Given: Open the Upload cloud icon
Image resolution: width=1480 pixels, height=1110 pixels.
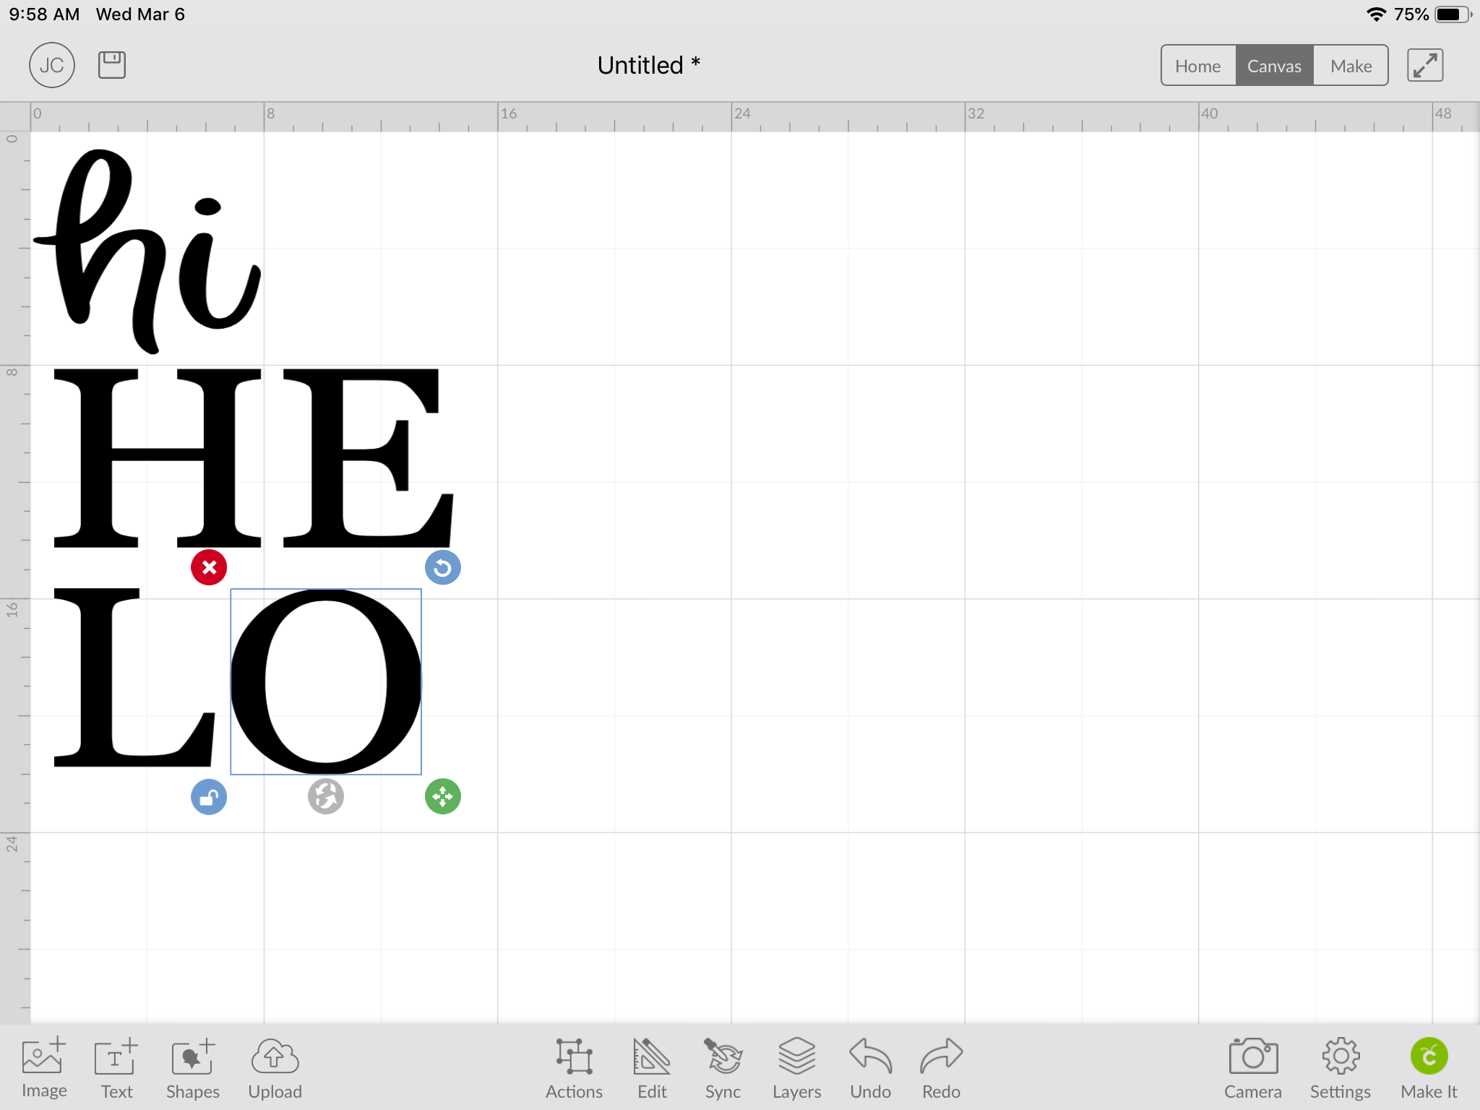Looking at the screenshot, I should click(275, 1068).
